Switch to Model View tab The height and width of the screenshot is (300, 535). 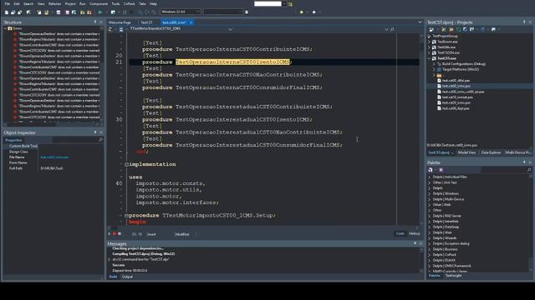(x=466, y=152)
